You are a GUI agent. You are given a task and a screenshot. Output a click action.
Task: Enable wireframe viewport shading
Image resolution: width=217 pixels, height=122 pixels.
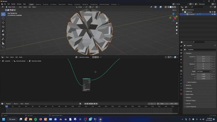[169, 7]
